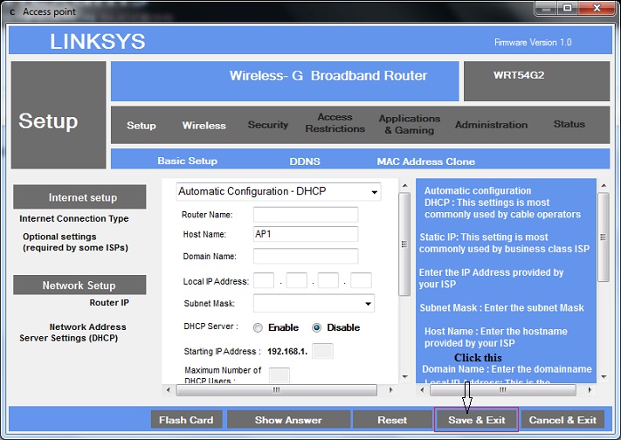
Task: Click fourth octet of Local IP Address
Action: tap(362, 280)
